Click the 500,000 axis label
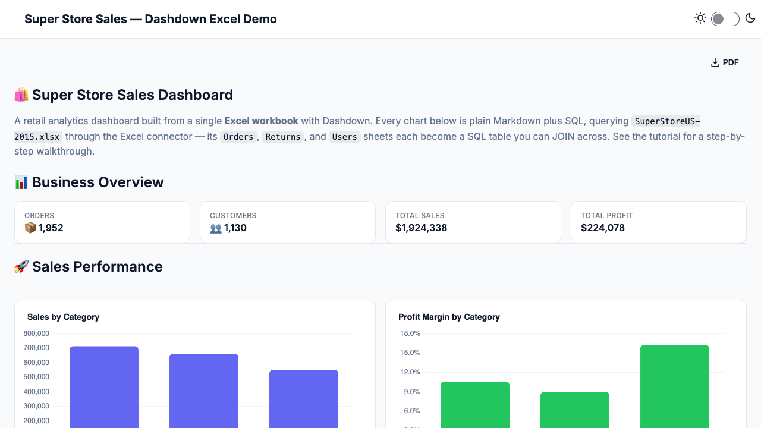The height and width of the screenshot is (428, 761). (x=37, y=377)
